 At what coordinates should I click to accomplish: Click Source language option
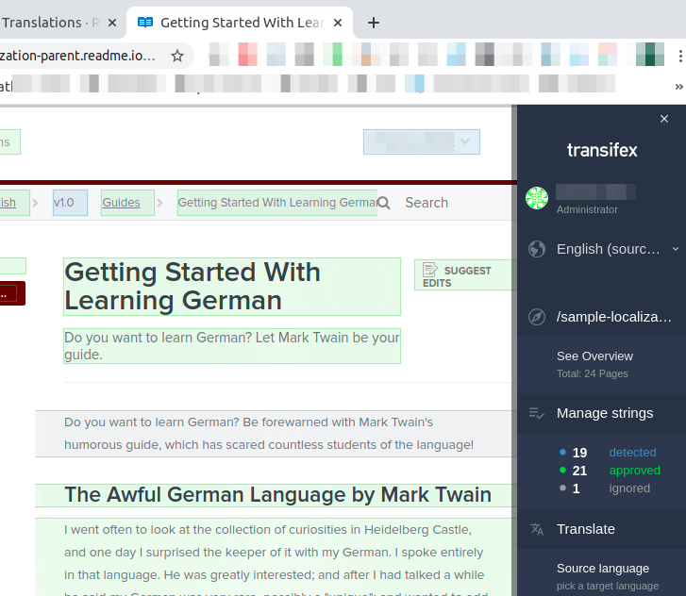pyautogui.click(x=602, y=569)
